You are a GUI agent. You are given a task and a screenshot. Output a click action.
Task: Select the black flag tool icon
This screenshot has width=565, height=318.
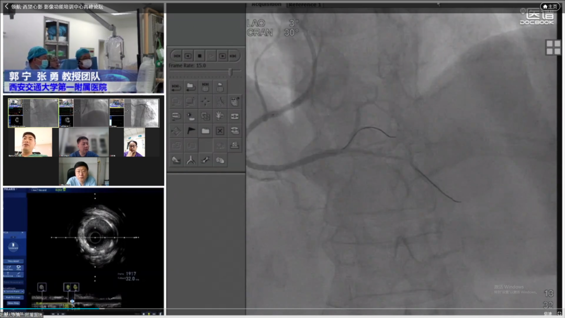coord(191,131)
